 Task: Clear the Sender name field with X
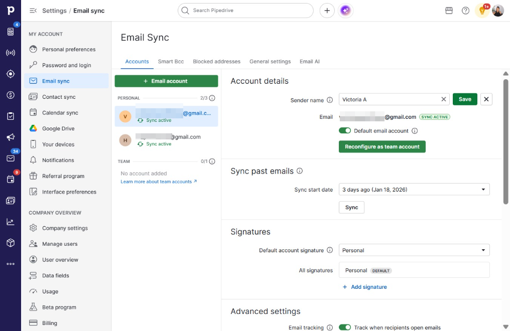(443, 99)
